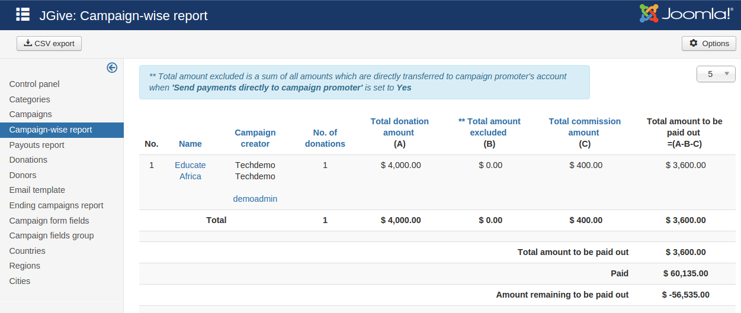Sort by Total commission amount column
741x313 pixels.
585,127
